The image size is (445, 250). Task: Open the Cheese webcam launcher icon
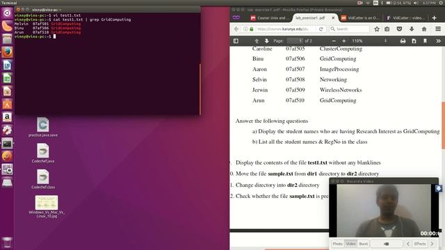[7, 169]
